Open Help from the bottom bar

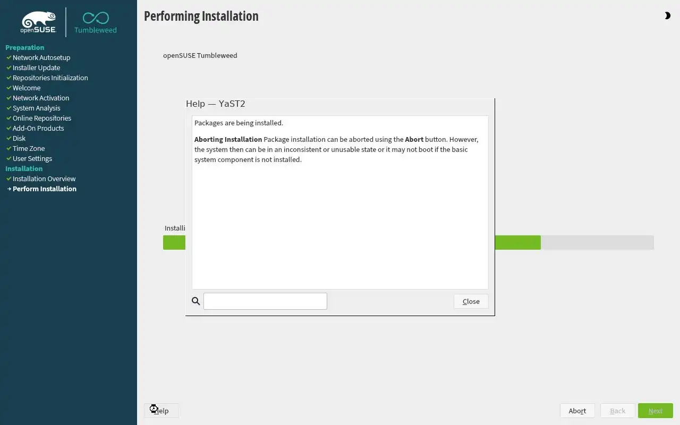pos(161,411)
